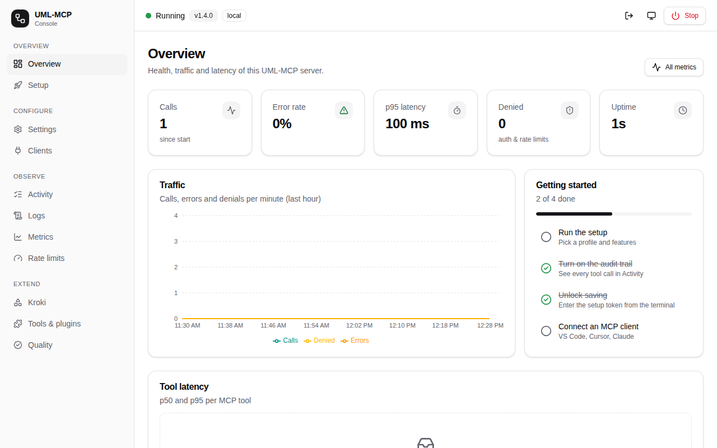Click the "since start" caption
The height and width of the screenshot is (448, 717).
click(175, 139)
